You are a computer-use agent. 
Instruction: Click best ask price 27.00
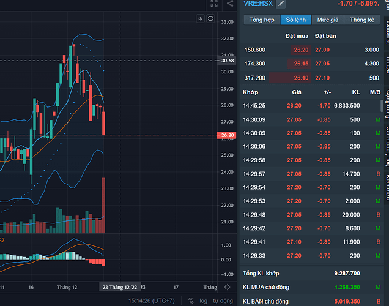coord(322,50)
